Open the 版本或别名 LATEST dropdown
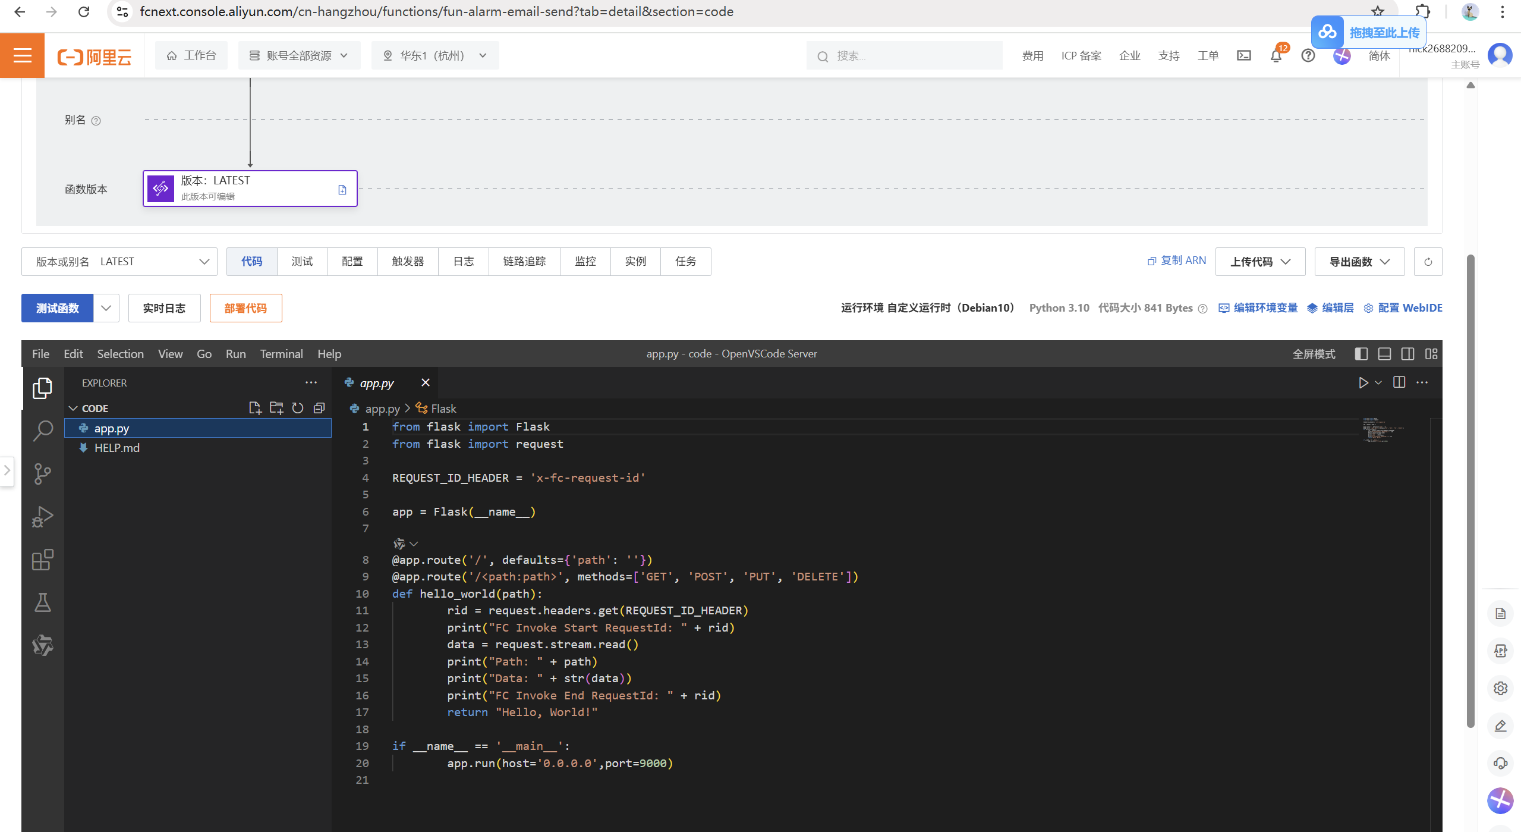 (119, 262)
